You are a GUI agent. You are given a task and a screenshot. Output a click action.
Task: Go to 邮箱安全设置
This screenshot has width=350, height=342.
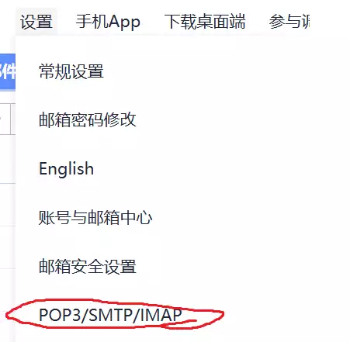coord(88,266)
